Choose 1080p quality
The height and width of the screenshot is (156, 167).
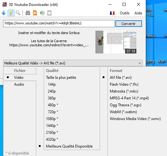coord(52,119)
